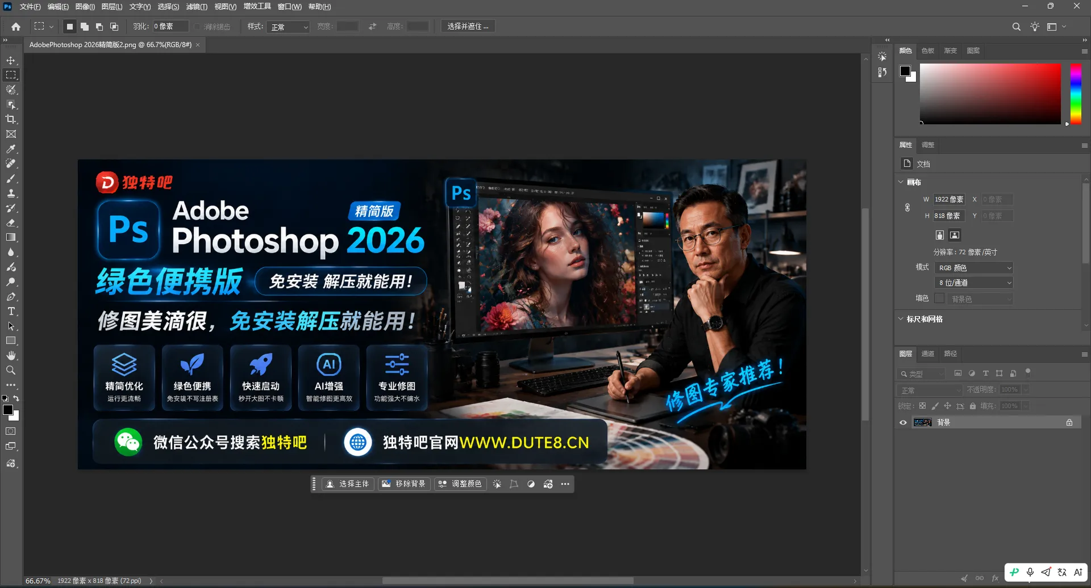Click the hue spectrum slider
The width and height of the screenshot is (1091, 588).
1076,94
